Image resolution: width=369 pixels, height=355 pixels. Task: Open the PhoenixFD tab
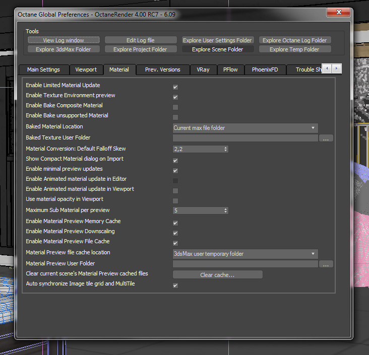265,69
